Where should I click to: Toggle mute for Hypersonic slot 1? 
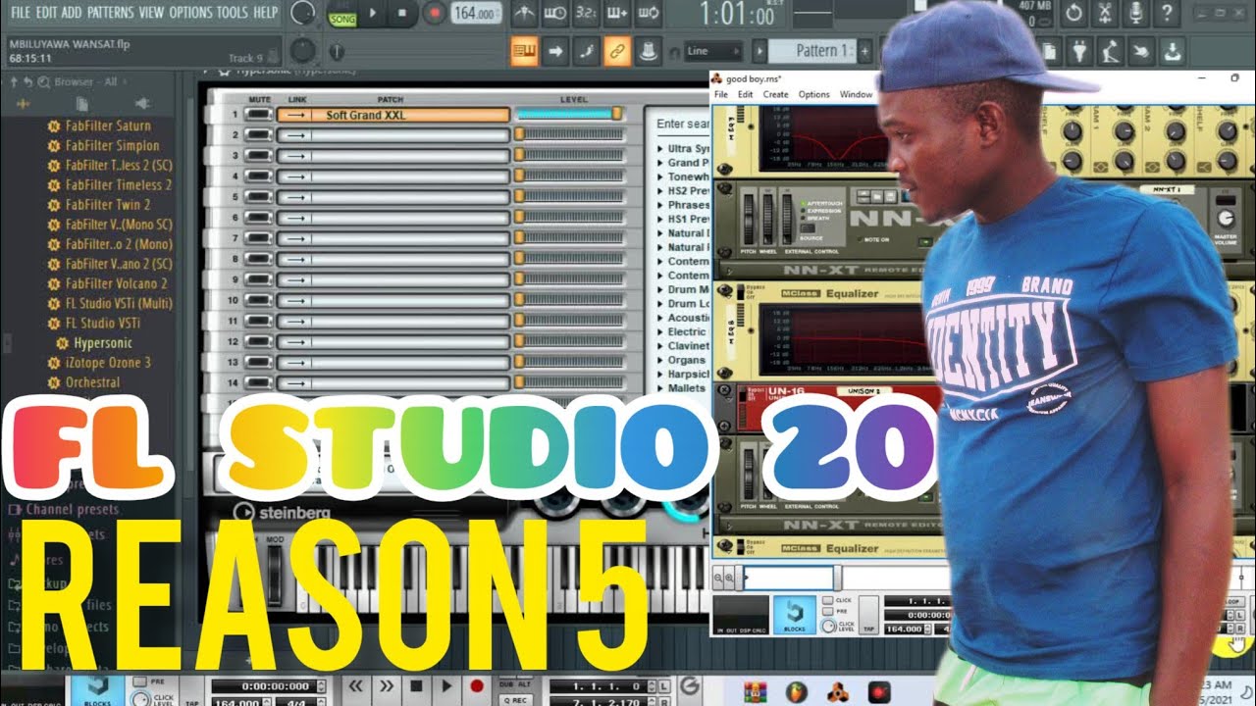[258, 115]
